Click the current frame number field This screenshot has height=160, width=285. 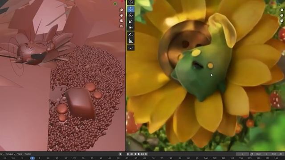click(242, 154)
